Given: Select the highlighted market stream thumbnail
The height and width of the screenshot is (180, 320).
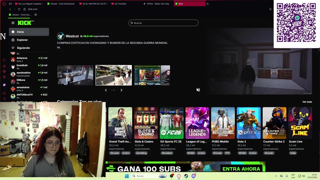Looking at the screenshot, I should click(x=113, y=75).
